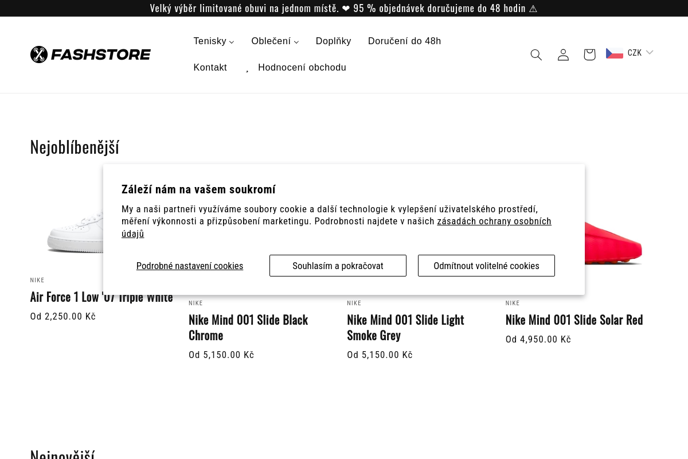Open Nike Mind 001 Slide Light Smoke Grey
The height and width of the screenshot is (459, 688).
[x=405, y=328]
